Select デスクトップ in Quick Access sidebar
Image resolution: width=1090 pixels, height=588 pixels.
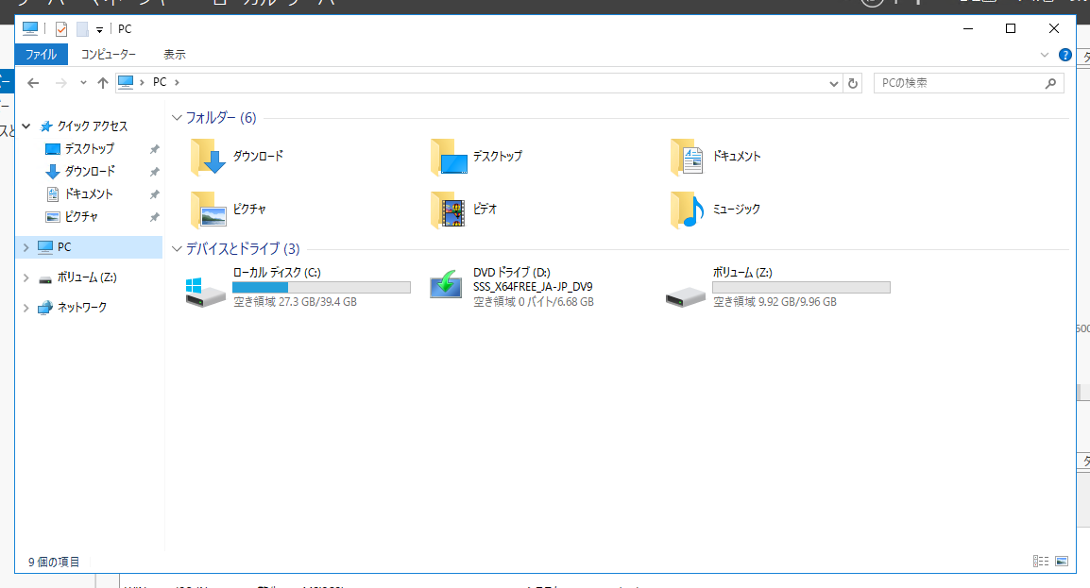tap(89, 148)
